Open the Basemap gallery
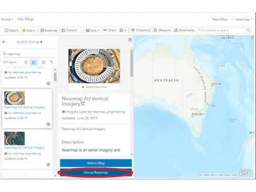 point(49,30)
